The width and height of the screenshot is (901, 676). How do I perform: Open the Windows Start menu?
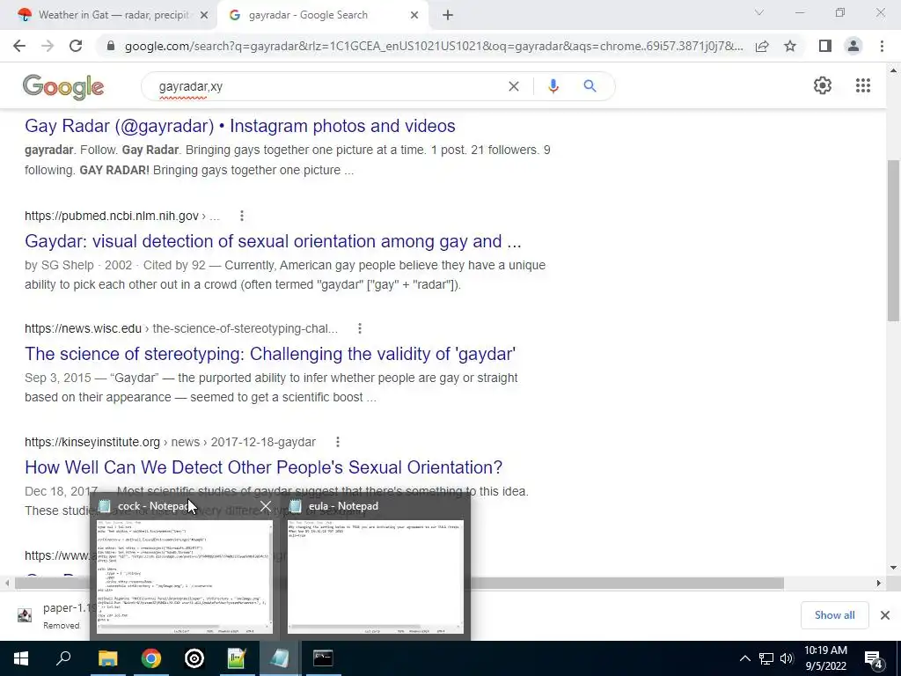pos(21,658)
